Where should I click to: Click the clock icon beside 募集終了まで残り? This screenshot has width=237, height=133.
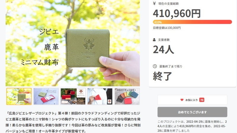[x=155, y=66]
